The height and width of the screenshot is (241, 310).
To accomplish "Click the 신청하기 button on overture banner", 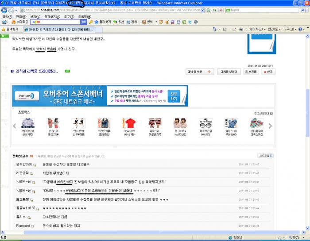I will pos(173,96).
